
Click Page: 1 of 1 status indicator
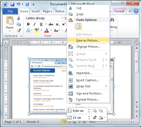[13, 122]
